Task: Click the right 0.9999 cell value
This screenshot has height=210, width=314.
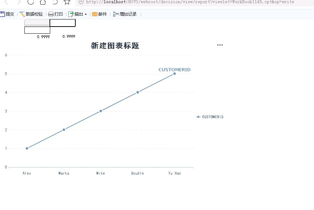Action: coord(69,36)
